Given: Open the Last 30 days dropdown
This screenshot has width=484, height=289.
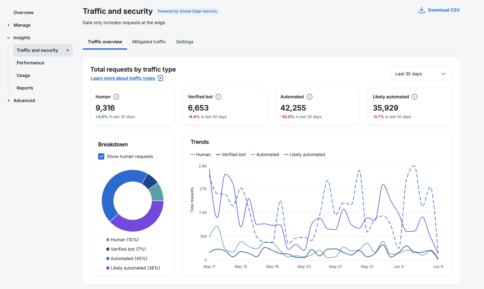Looking at the screenshot, I should (421, 74).
